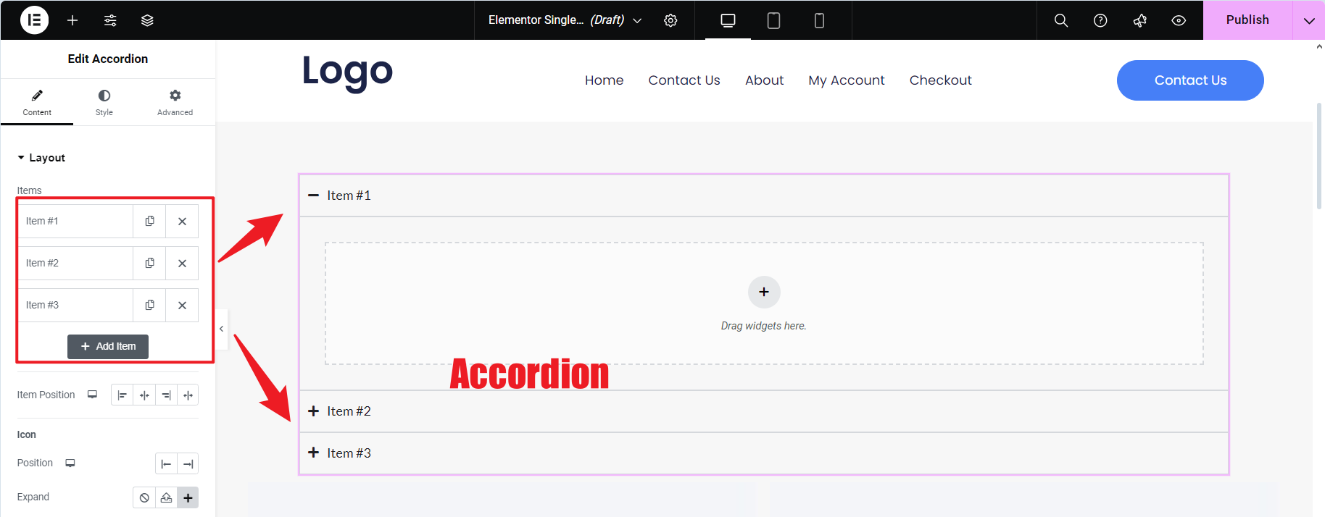Screen dimensions: 1325x517
Task: Open page settings gear icon
Action: (670, 20)
